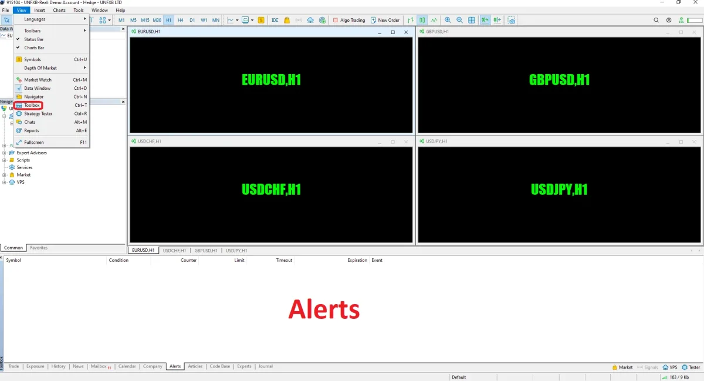Image resolution: width=704 pixels, height=381 pixels.
Task: Click the account profile icon at top right
Action: point(669,20)
